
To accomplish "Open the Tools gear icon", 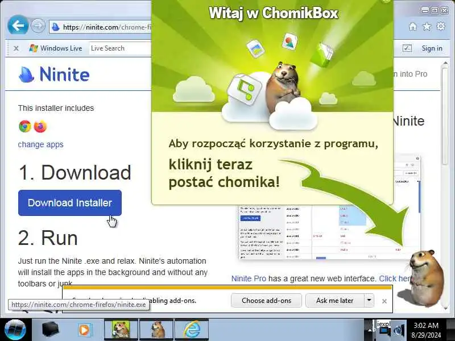I will click(x=440, y=26).
